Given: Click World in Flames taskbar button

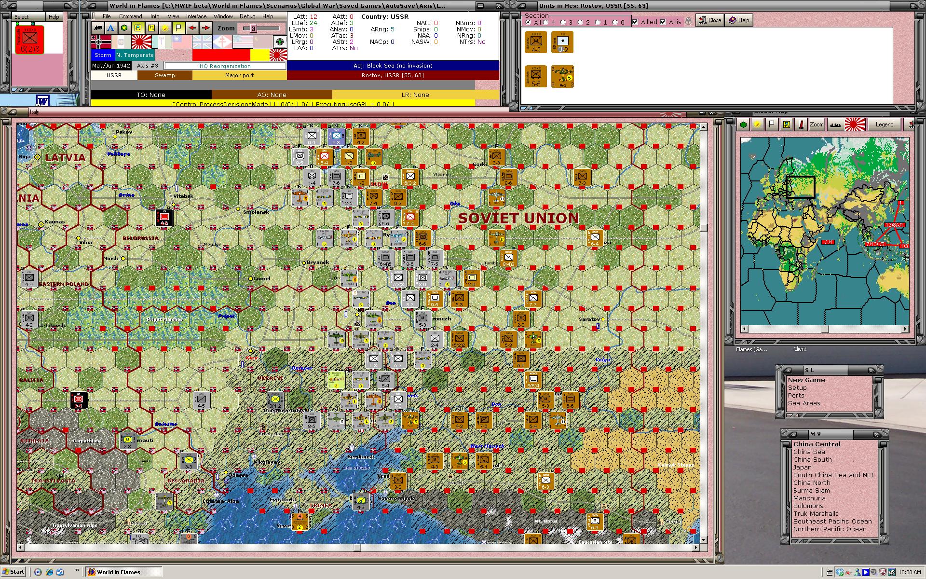Looking at the screenshot, I should [x=123, y=572].
